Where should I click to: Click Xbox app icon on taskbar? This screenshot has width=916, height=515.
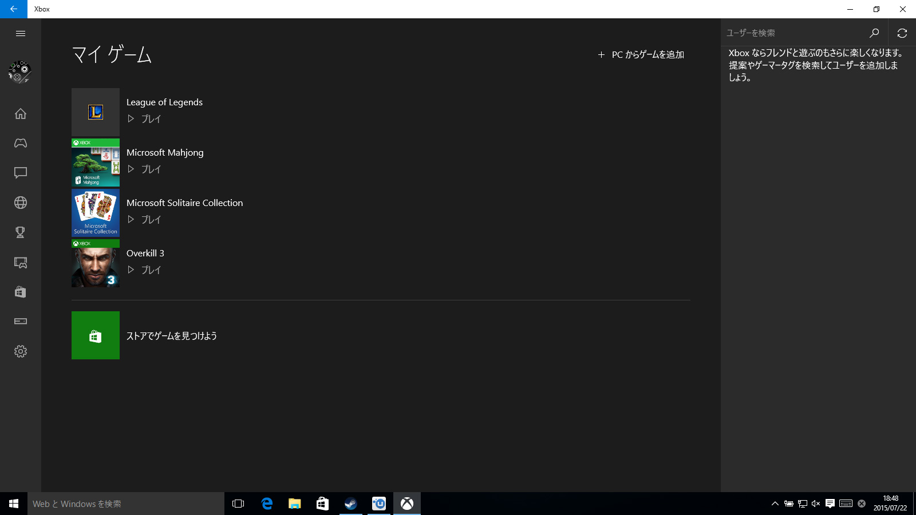click(407, 504)
